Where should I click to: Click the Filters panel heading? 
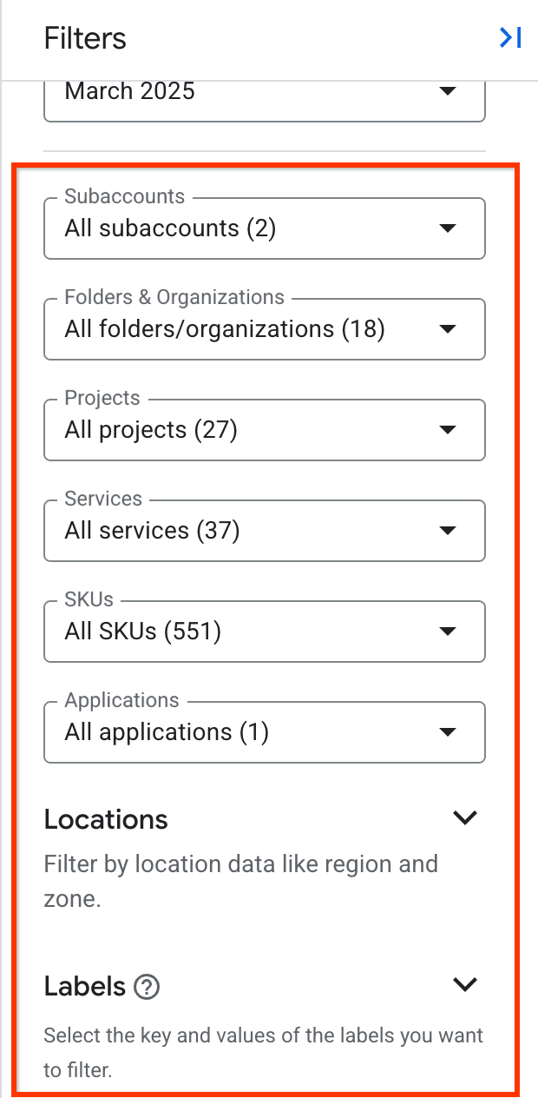tap(84, 38)
